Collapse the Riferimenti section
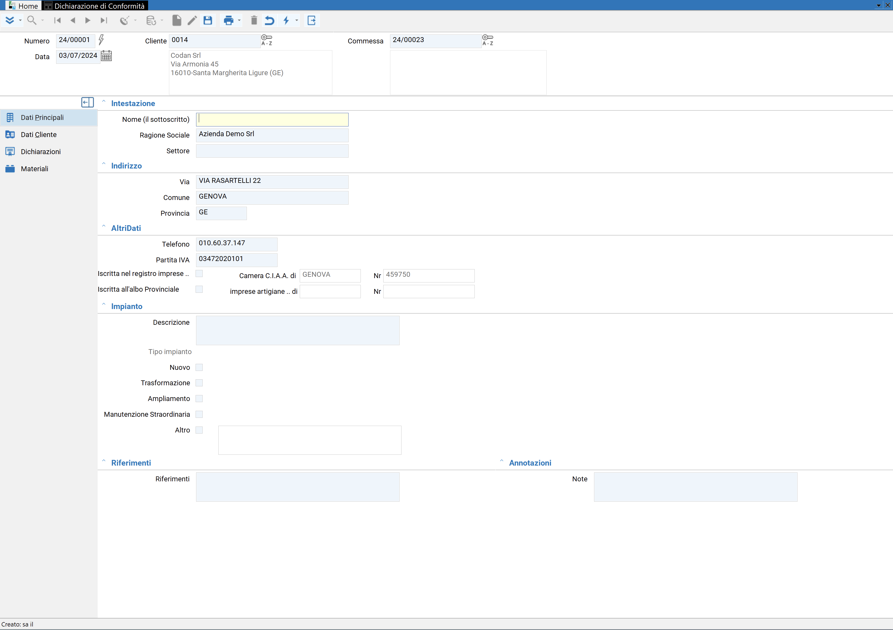This screenshot has height=630, width=893. pyautogui.click(x=104, y=461)
